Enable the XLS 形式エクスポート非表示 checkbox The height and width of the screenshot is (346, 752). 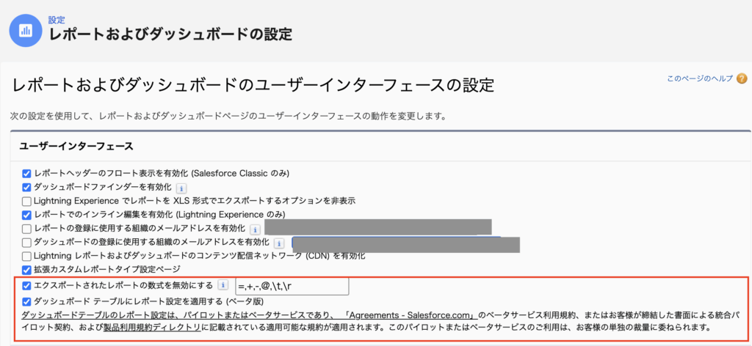[x=26, y=201]
